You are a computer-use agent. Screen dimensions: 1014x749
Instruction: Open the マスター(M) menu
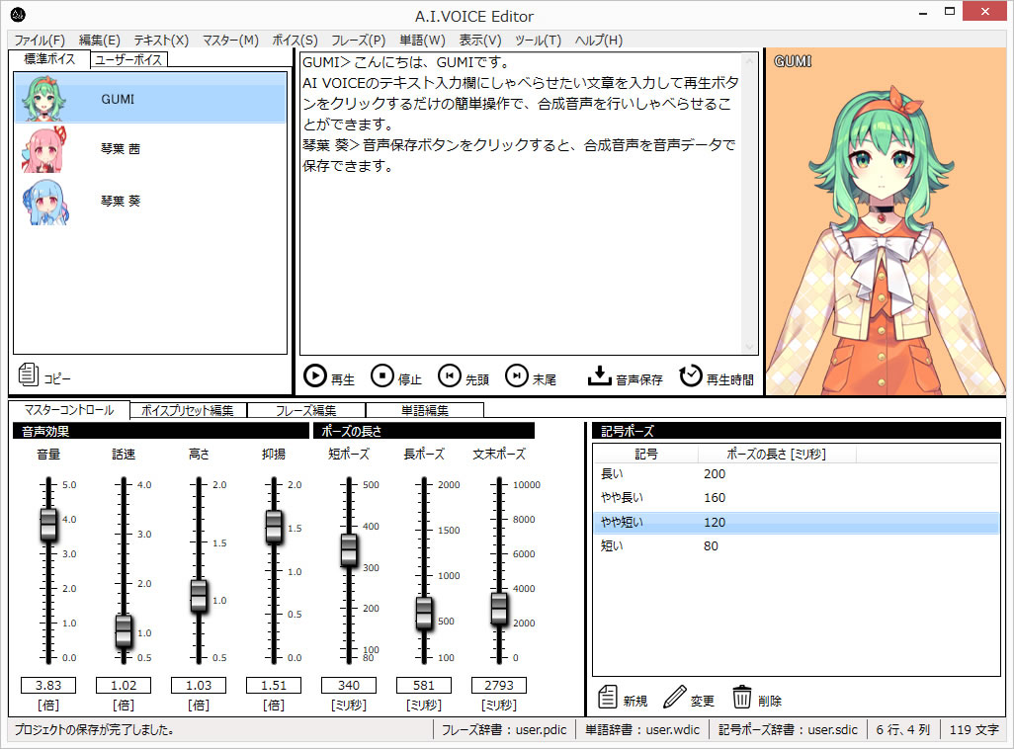(x=230, y=41)
